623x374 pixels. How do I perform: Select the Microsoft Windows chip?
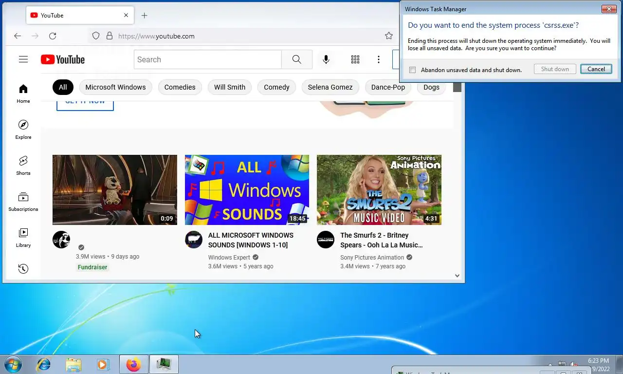(x=115, y=87)
